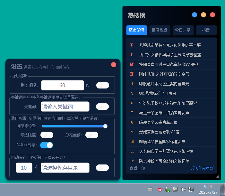Image resolution: width=225 pixels, height=196 pixels.
Task: Click the 请输入关键词 input field
Action: click(65, 107)
